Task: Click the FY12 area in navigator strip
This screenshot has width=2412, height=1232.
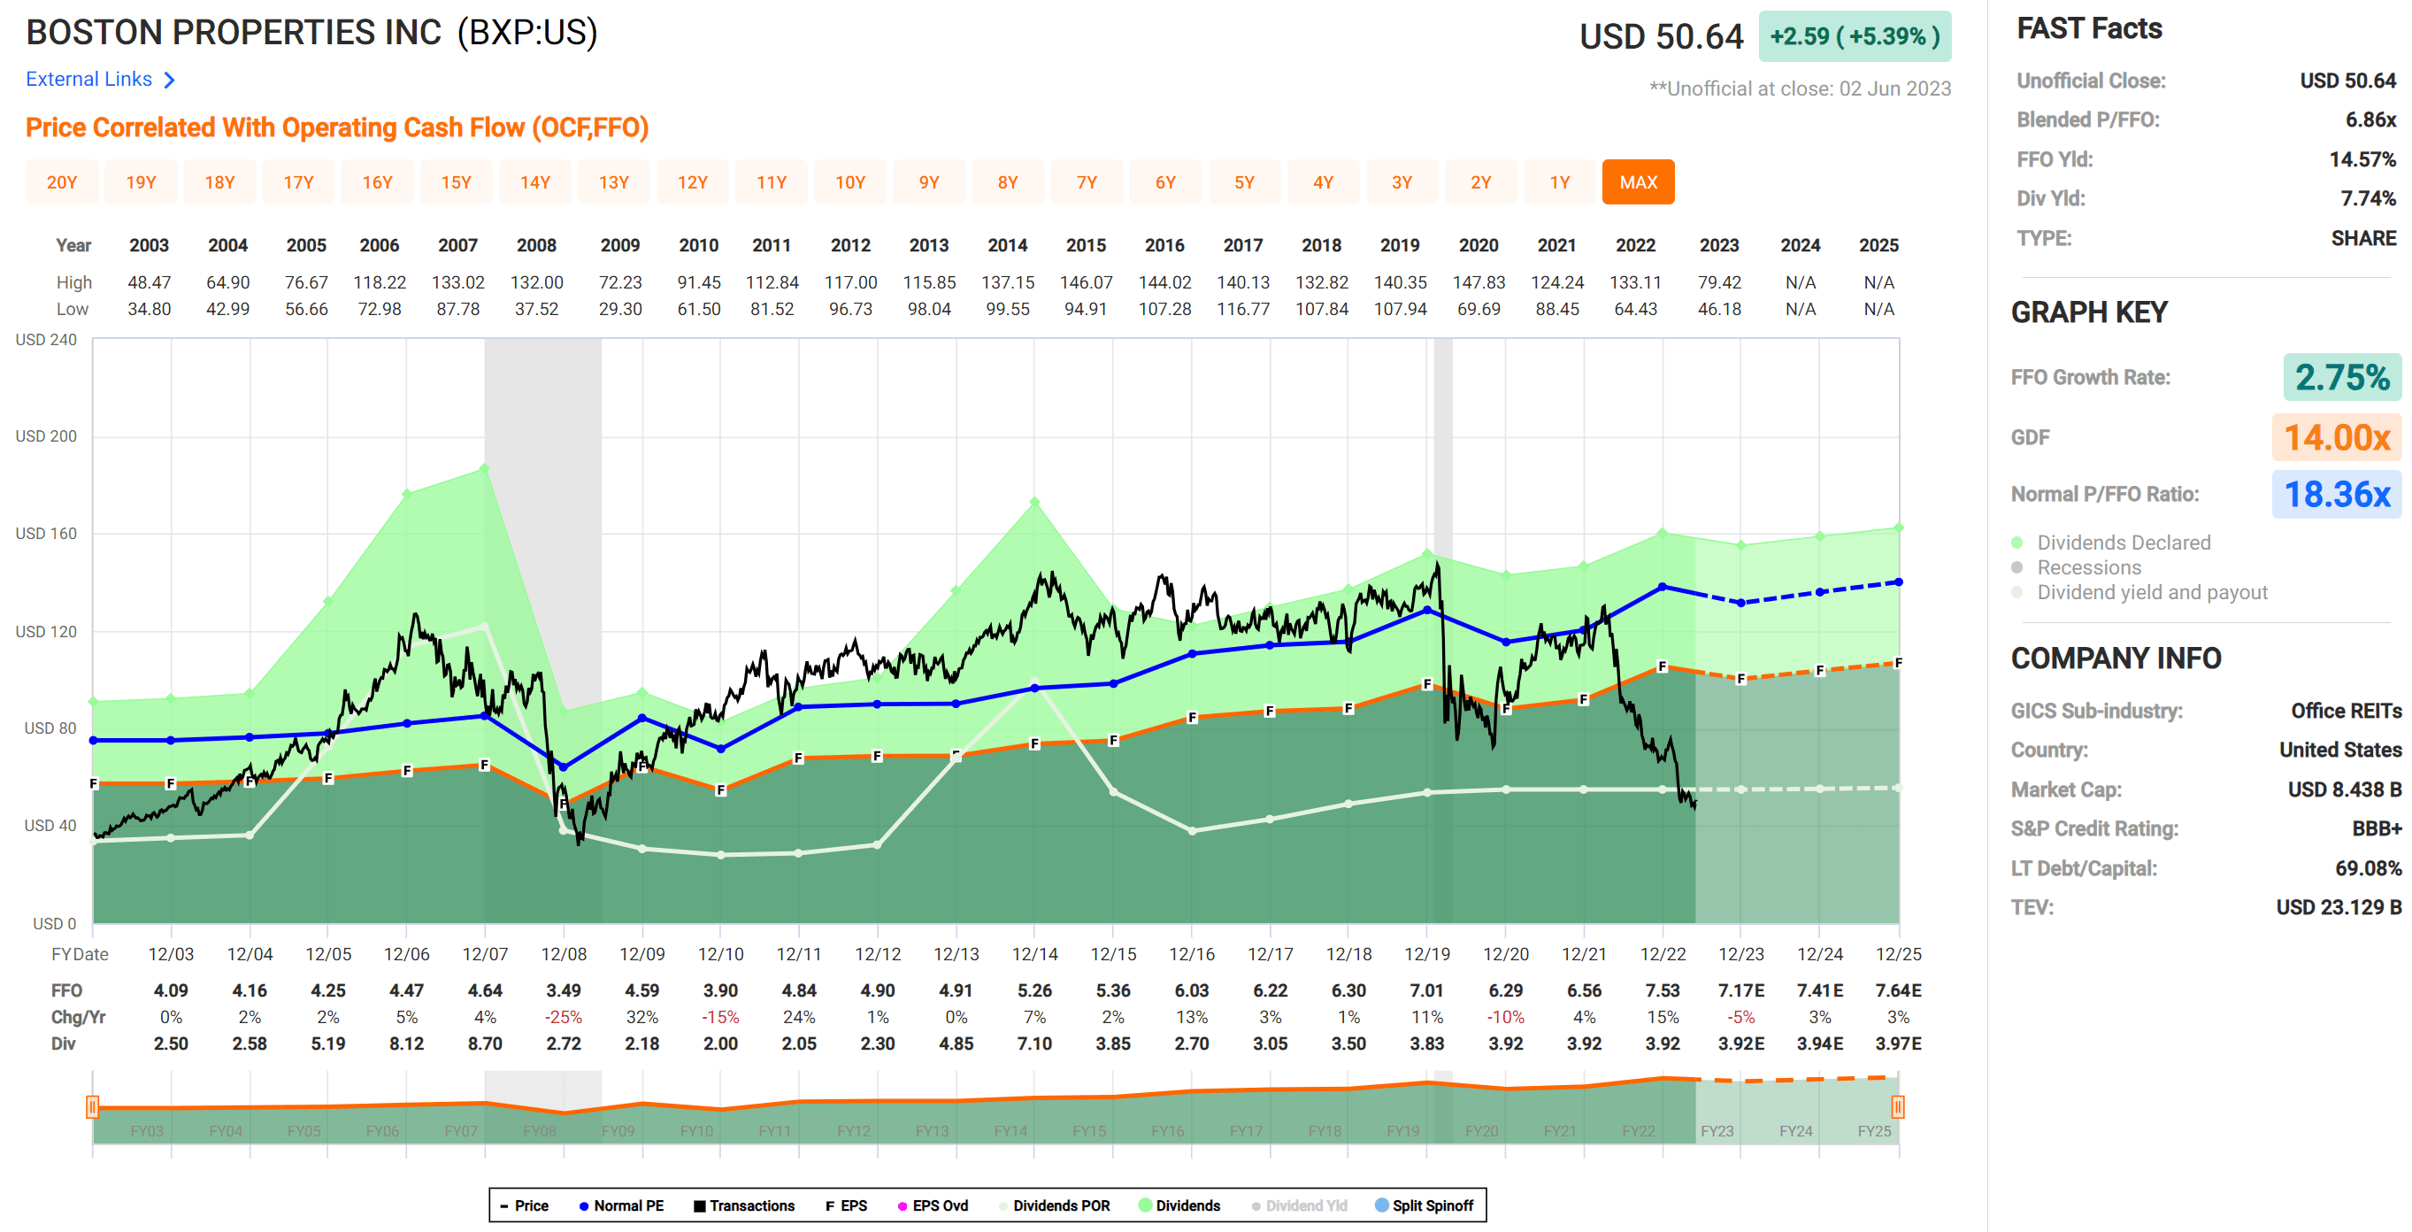Action: [x=853, y=1131]
